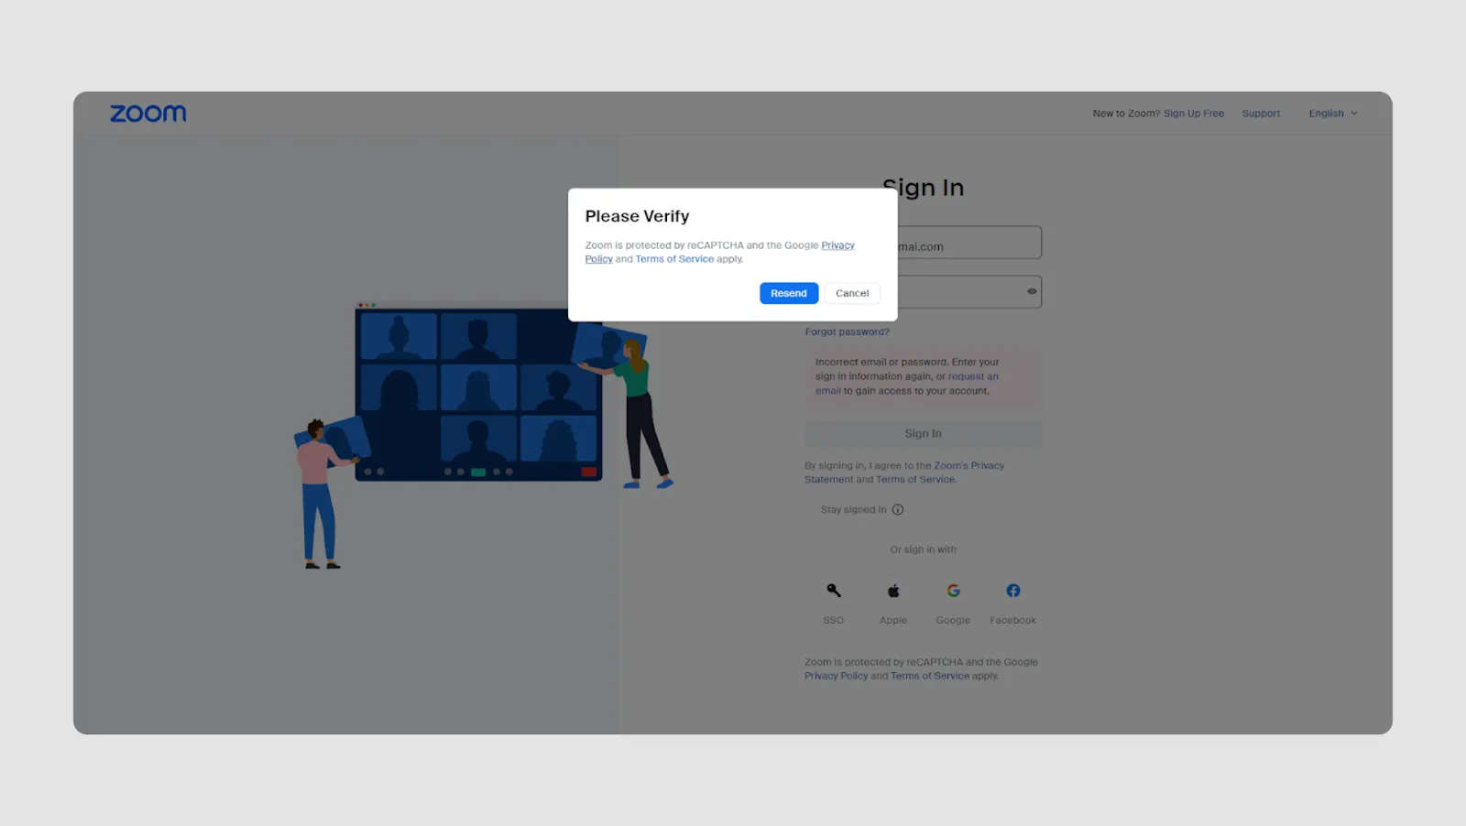Viewport: 1466px width, 826px height.
Task: Open Terms of Service link in dialog
Action: [674, 259]
